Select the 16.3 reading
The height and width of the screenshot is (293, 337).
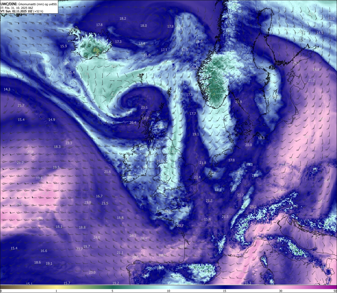[248, 283]
